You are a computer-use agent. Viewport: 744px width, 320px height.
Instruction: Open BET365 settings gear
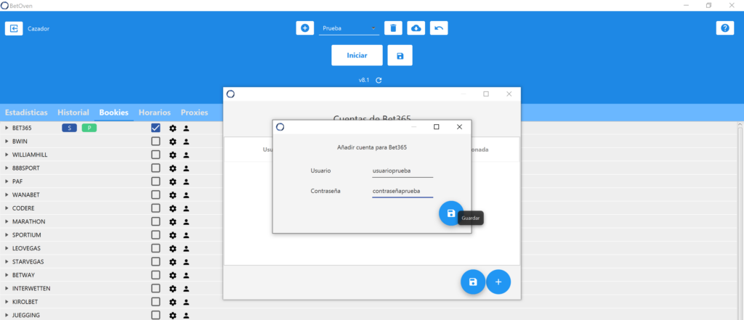173,128
